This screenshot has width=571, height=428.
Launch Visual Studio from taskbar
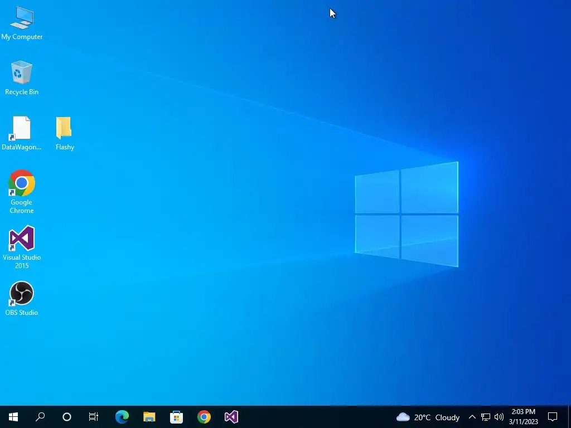[x=231, y=417]
